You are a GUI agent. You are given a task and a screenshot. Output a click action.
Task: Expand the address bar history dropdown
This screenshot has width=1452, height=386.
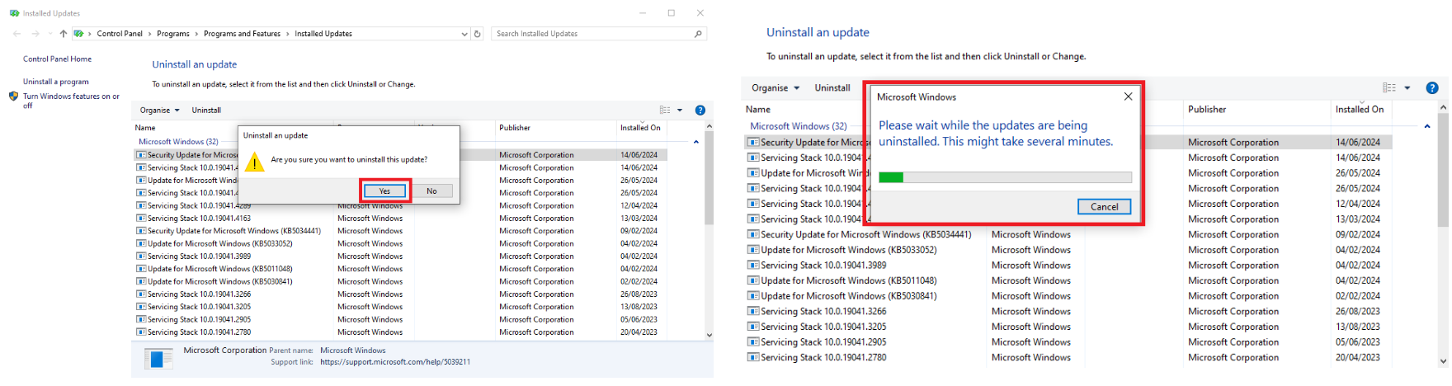464,34
